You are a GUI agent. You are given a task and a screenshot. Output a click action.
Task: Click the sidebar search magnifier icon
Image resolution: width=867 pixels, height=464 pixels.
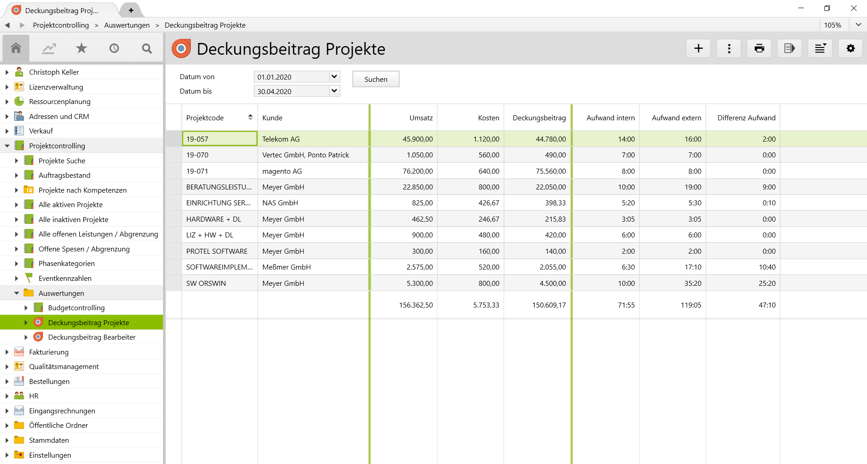coord(147,48)
